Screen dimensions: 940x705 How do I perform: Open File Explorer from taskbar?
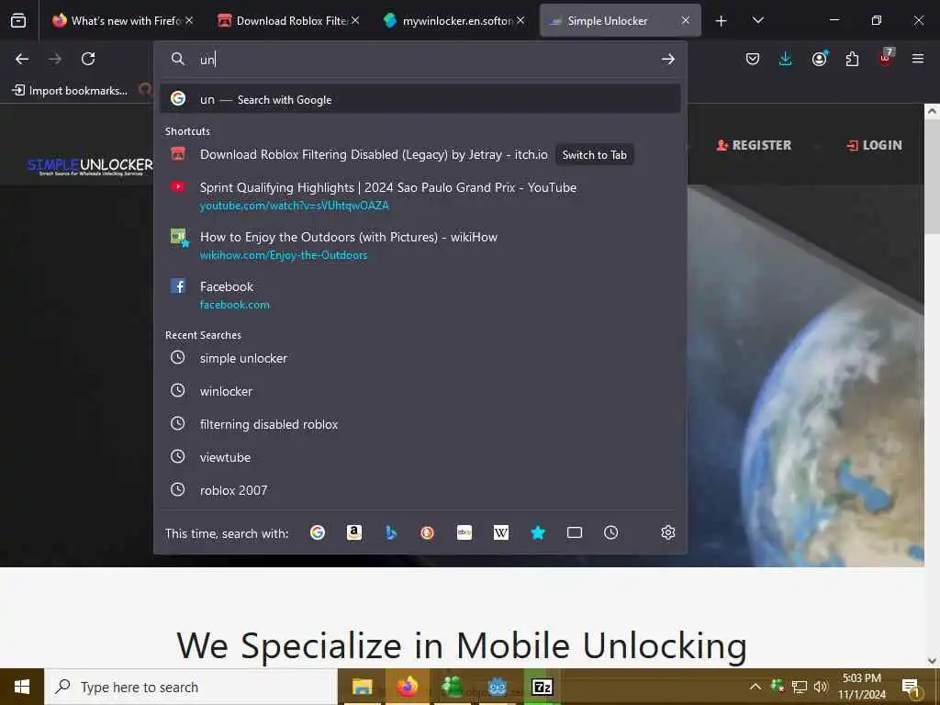(x=362, y=687)
